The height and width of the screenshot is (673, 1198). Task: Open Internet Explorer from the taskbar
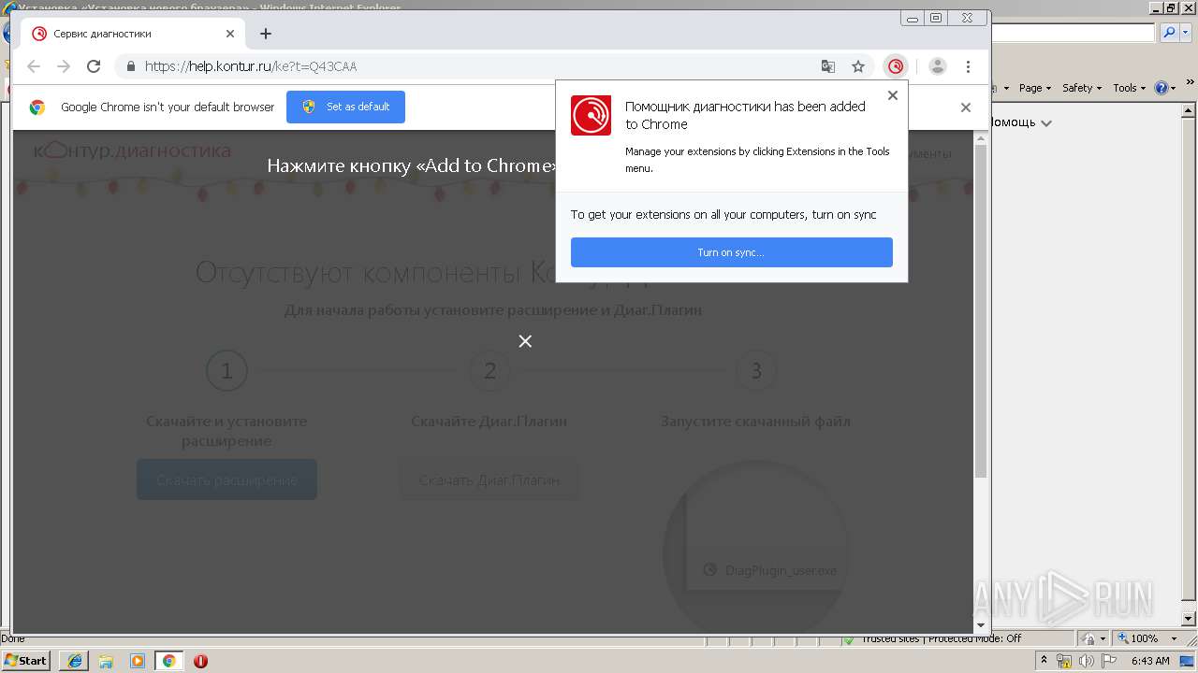click(x=75, y=661)
